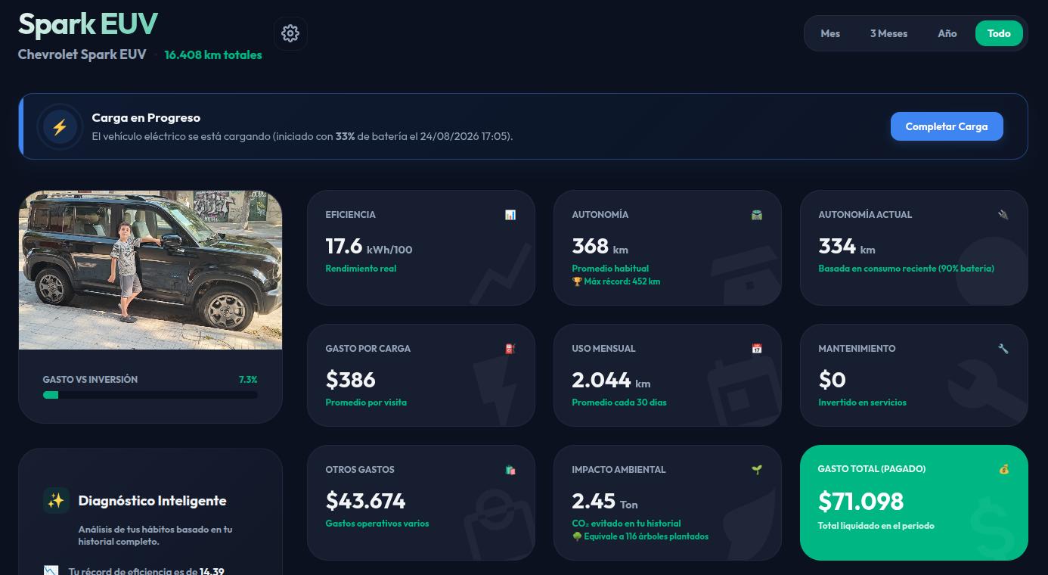Image resolution: width=1048 pixels, height=575 pixels.
Task: Click the 368 km autonomy value
Action: (600, 247)
